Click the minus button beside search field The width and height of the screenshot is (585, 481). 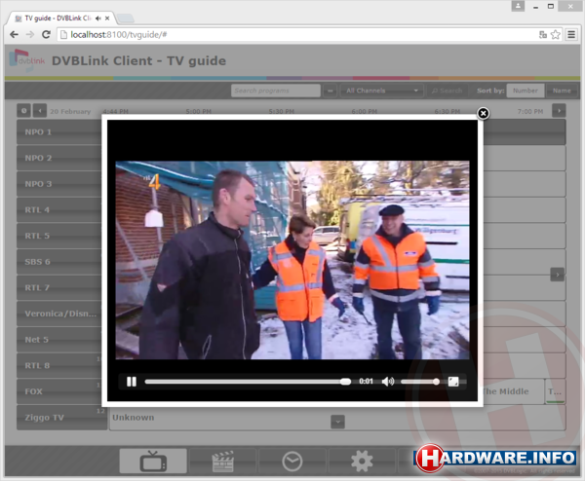330,91
